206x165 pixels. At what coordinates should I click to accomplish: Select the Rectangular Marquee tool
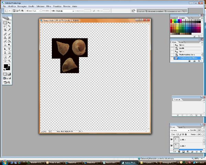5,23
